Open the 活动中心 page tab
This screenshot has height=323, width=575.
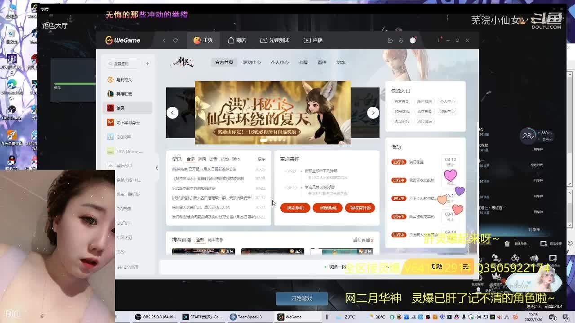(252, 62)
